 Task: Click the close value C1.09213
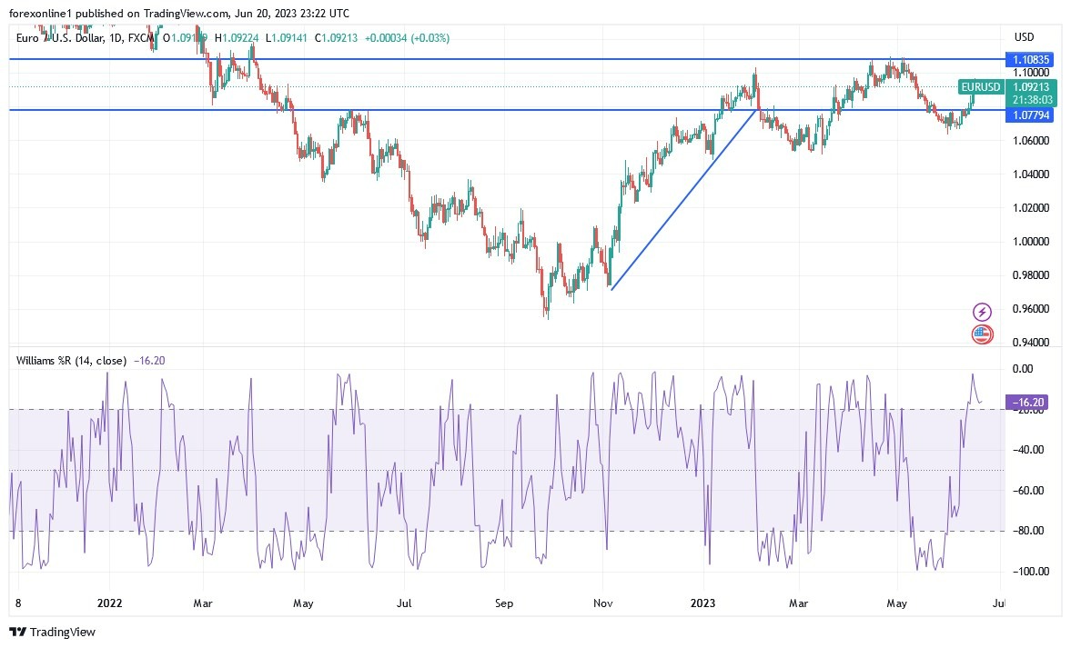(336, 38)
